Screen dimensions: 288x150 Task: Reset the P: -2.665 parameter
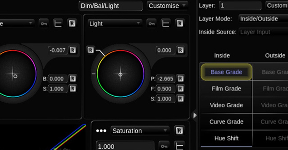(180, 79)
